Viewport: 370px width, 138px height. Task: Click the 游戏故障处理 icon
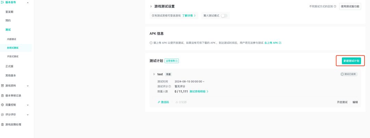pos(2,124)
